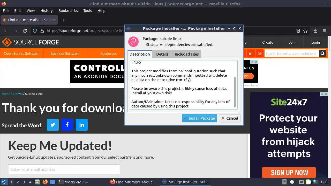Click the show desktop taskbar icon
331x186 pixels.
[53, 182]
